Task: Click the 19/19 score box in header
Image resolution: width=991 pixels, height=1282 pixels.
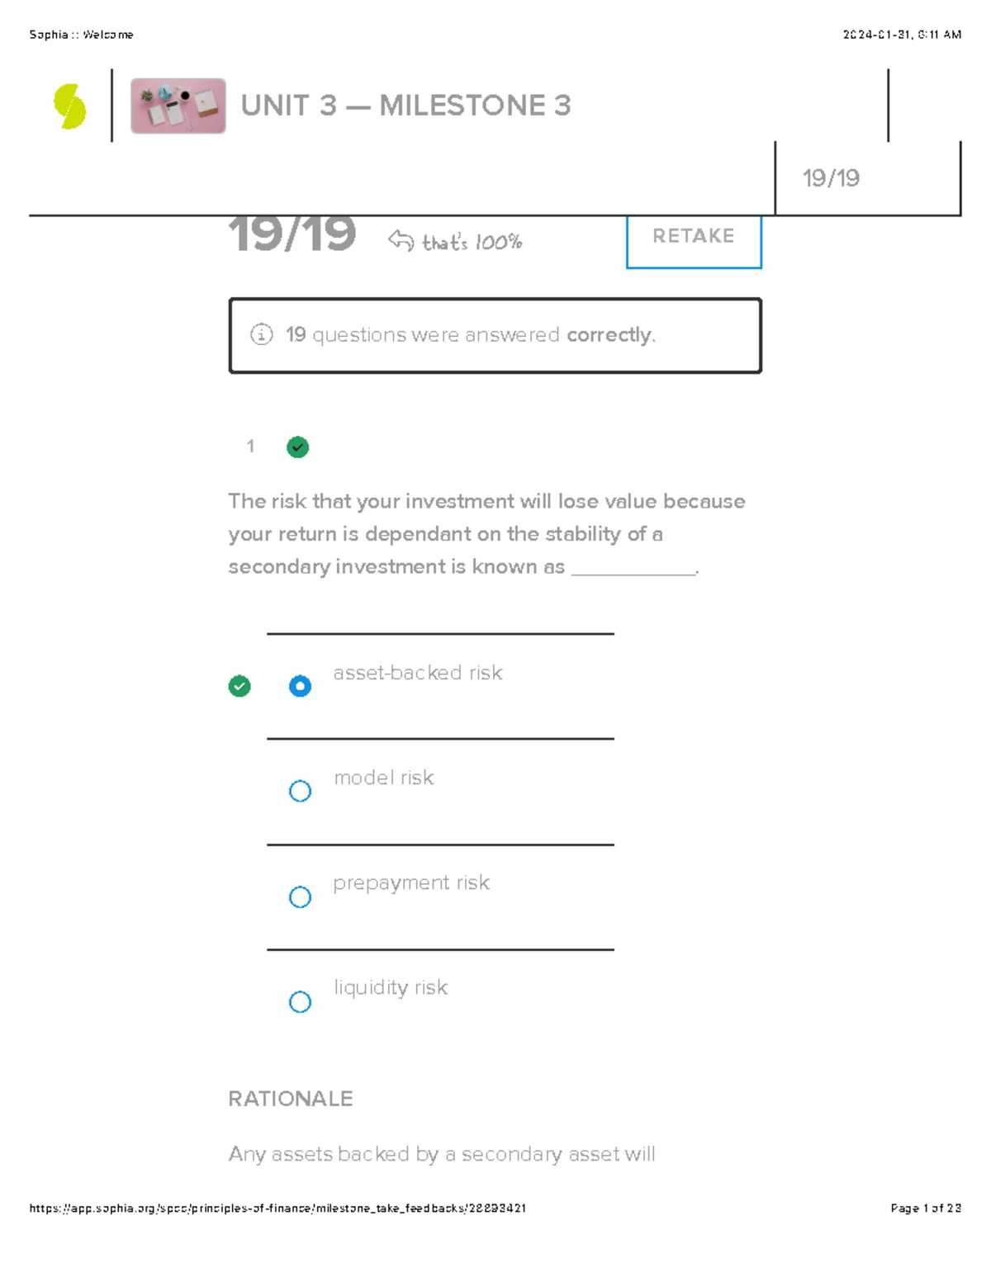Action: click(x=831, y=177)
